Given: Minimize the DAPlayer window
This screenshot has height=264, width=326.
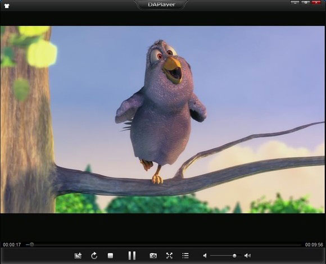Looking at the screenshot, I should coord(295,2).
